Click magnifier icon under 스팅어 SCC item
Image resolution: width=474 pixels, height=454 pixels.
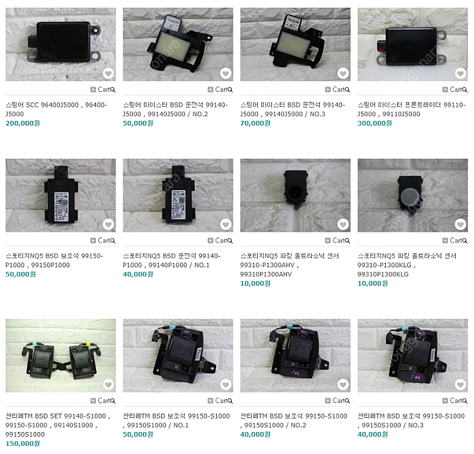[x=113, y=90]
